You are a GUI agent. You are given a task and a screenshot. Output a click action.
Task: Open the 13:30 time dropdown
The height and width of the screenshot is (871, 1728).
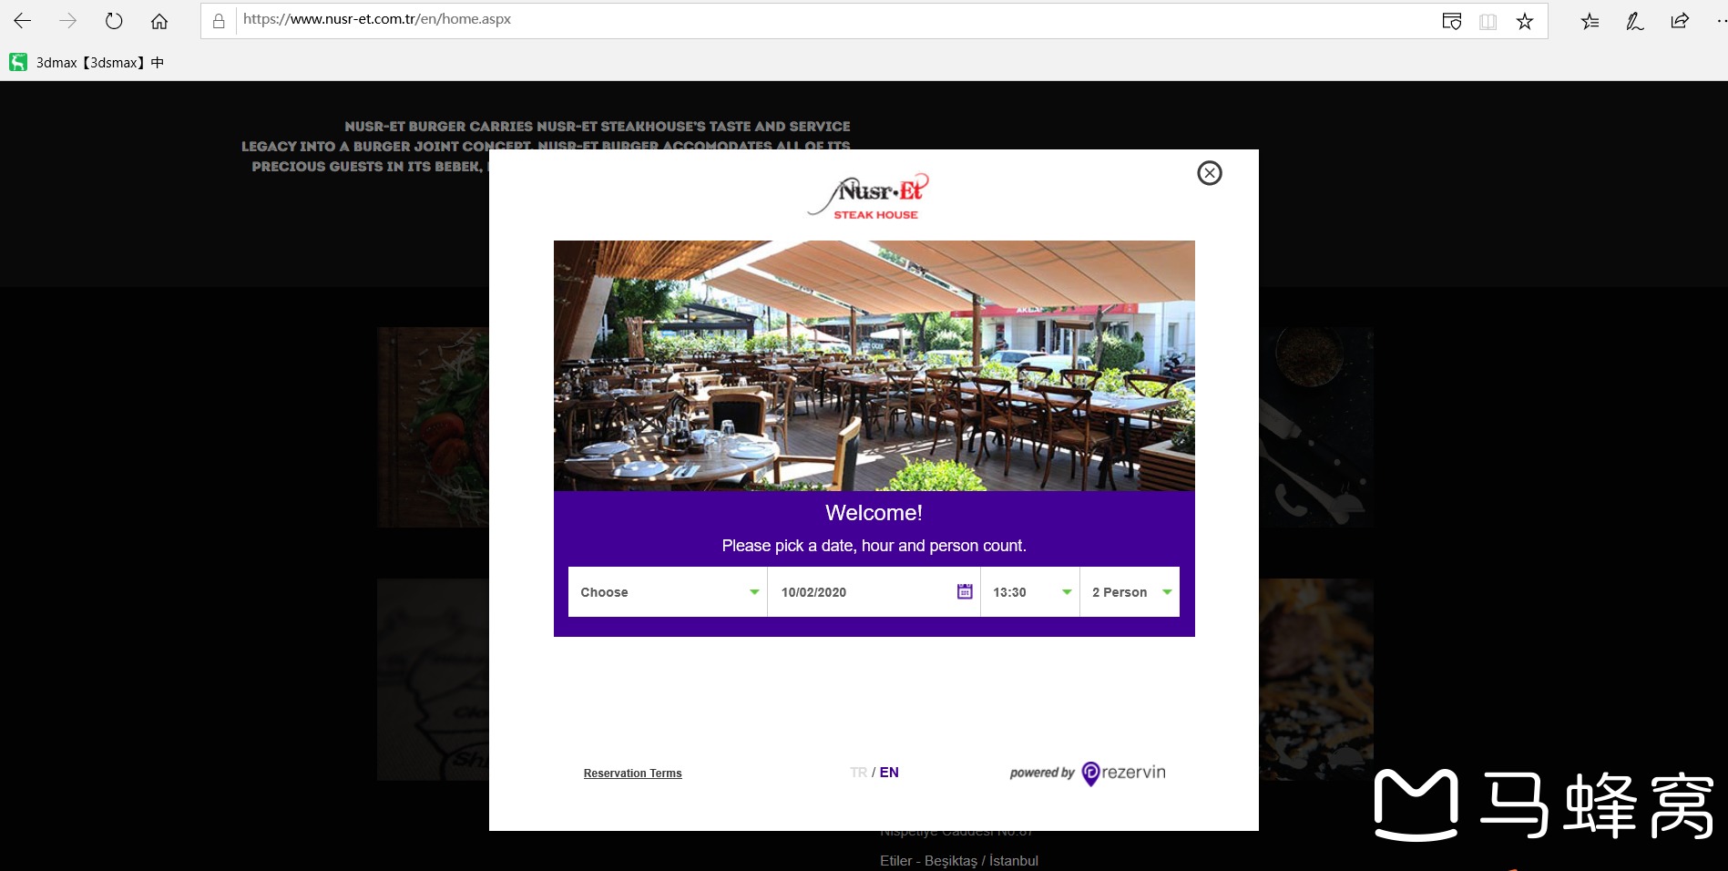[x=1030, y=592]
